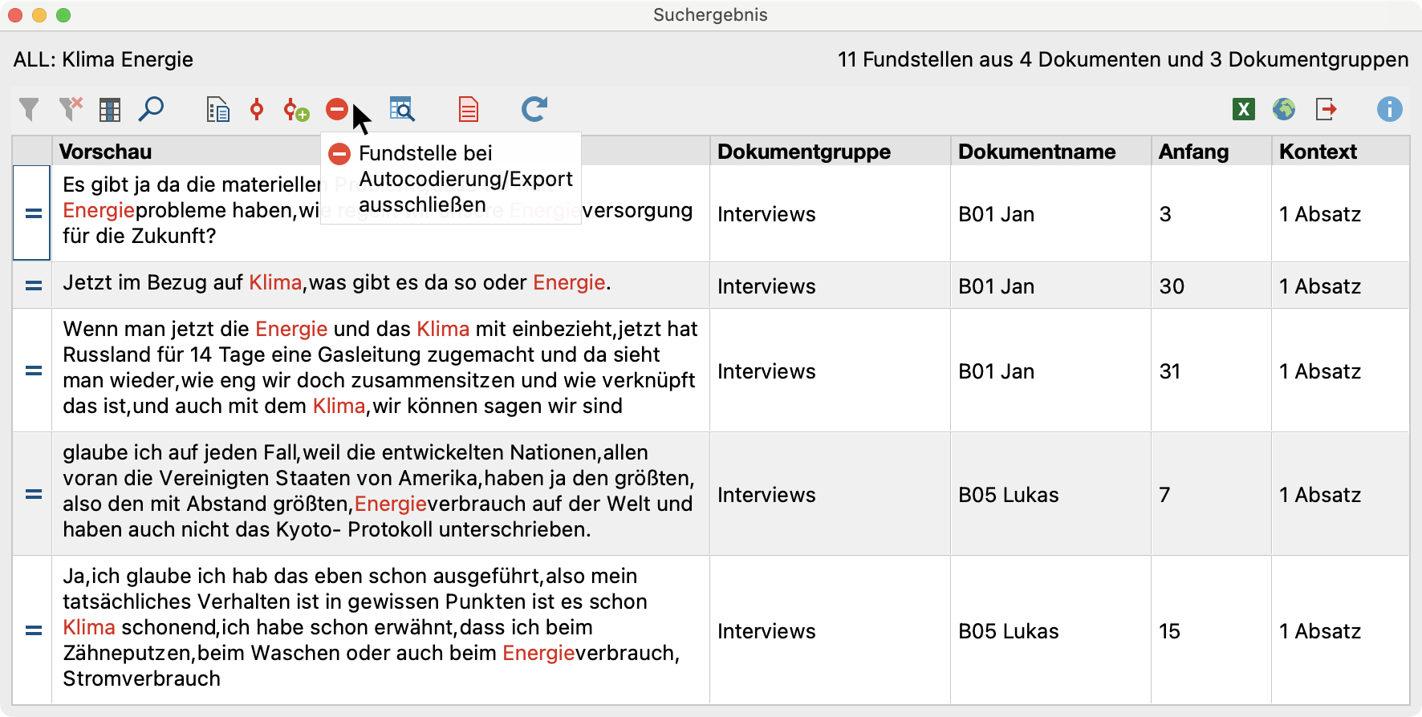The image size is (1422, 717).
Task: Click the equals icon of 'Jetzt im Bezug auf Klima' row
Action: coord(33,286)
